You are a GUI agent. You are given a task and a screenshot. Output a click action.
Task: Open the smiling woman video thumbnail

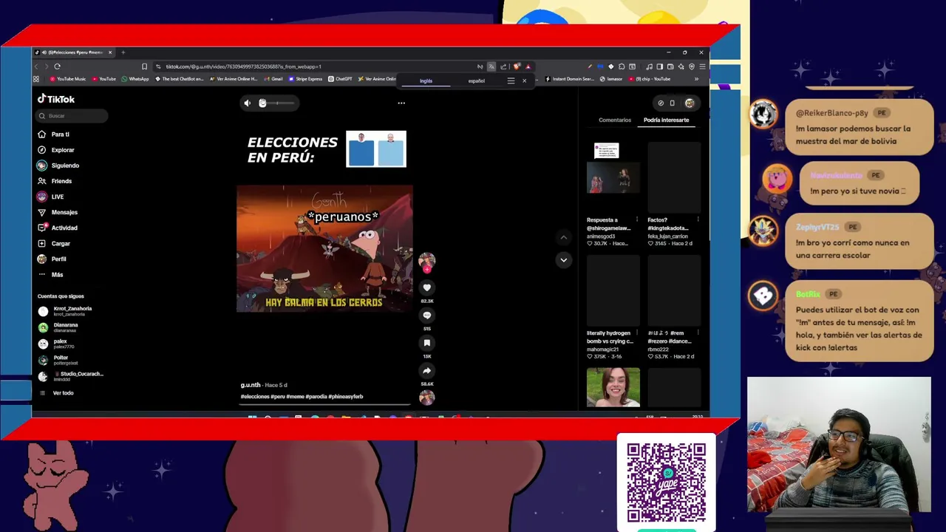pyautogui.click(x=613, y=387)
